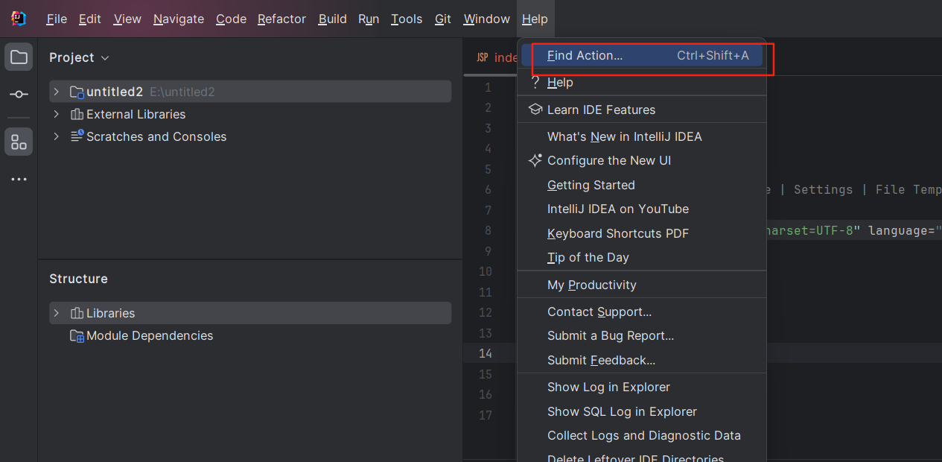
Task: Click the Scratches and Consoles icon
Action: (x=77, y=136)
